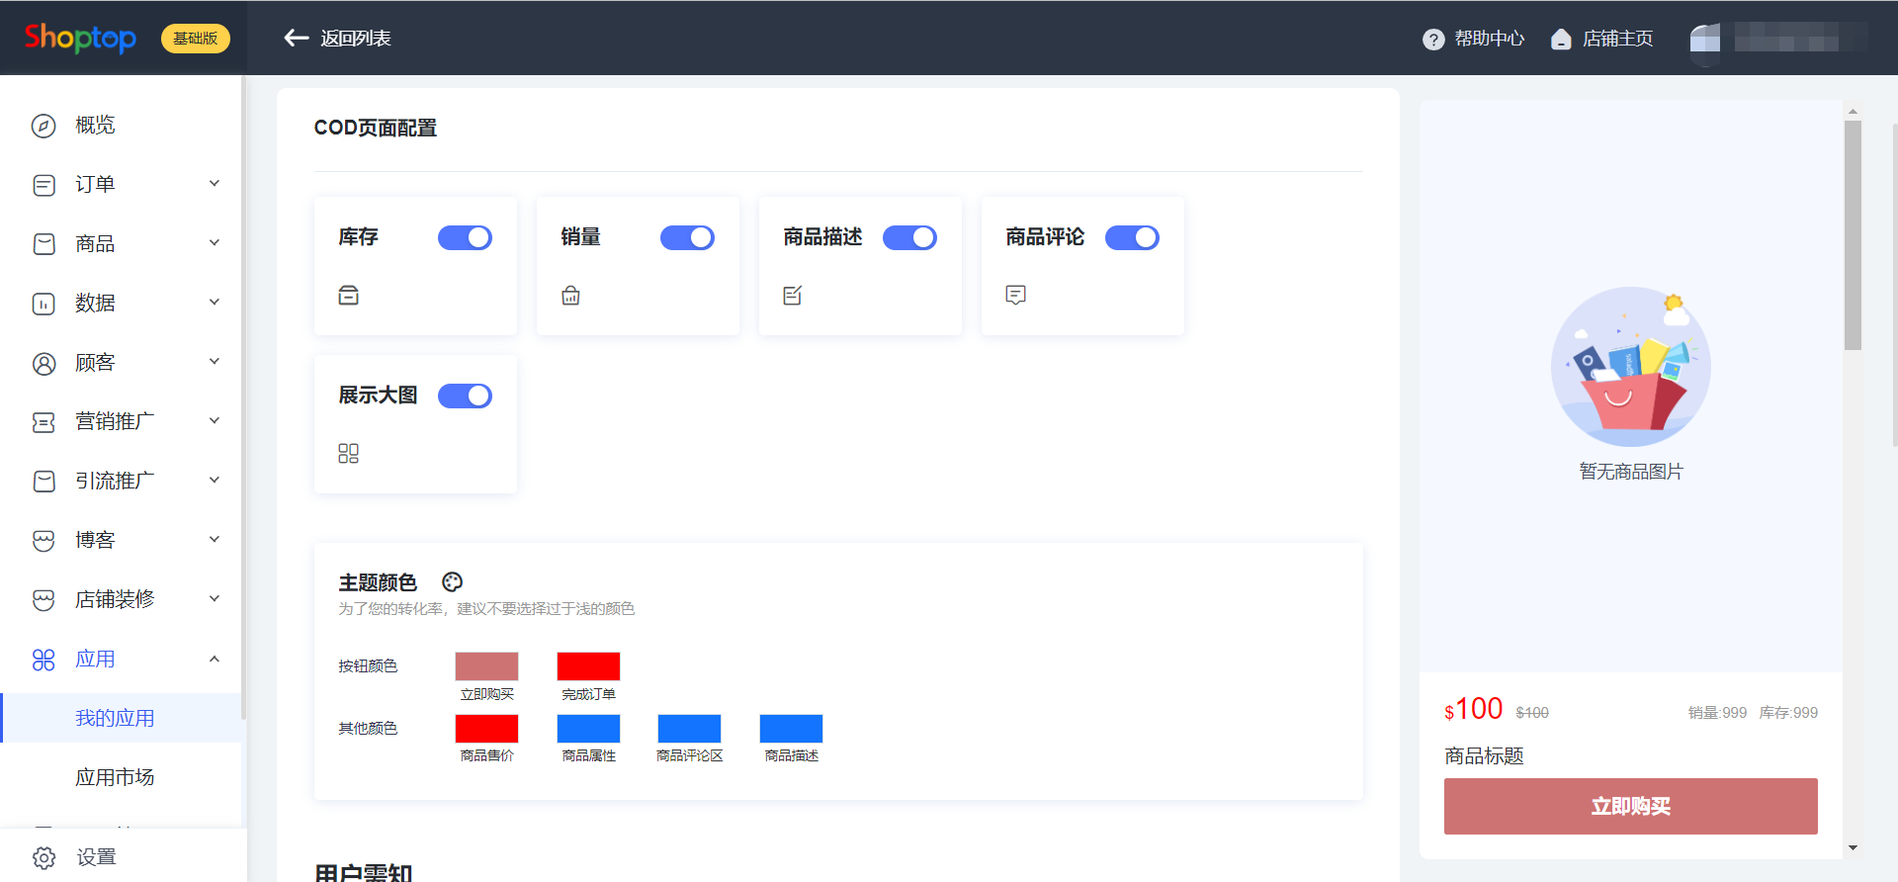This screenshot has width=1898, height=882.
Task: Click the store homepage house icon
Action: (1561, 39)
